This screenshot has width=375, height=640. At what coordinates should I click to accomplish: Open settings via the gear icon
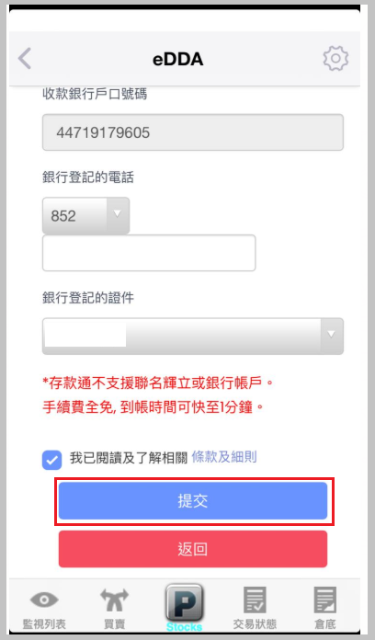(x=335, y=58)
